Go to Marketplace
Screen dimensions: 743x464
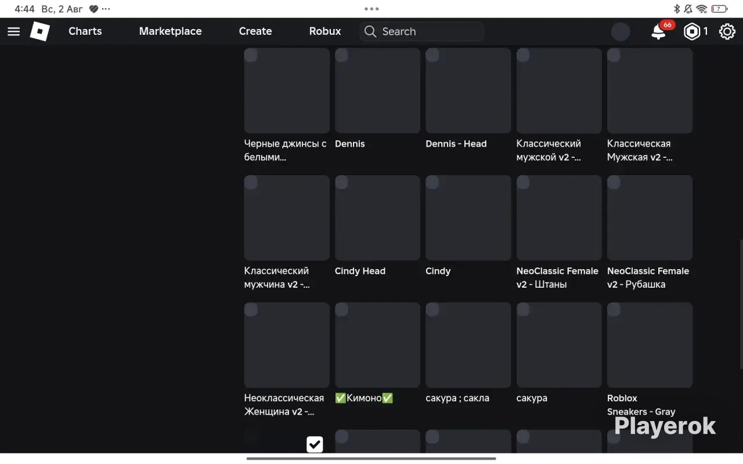tap(171, 31)
